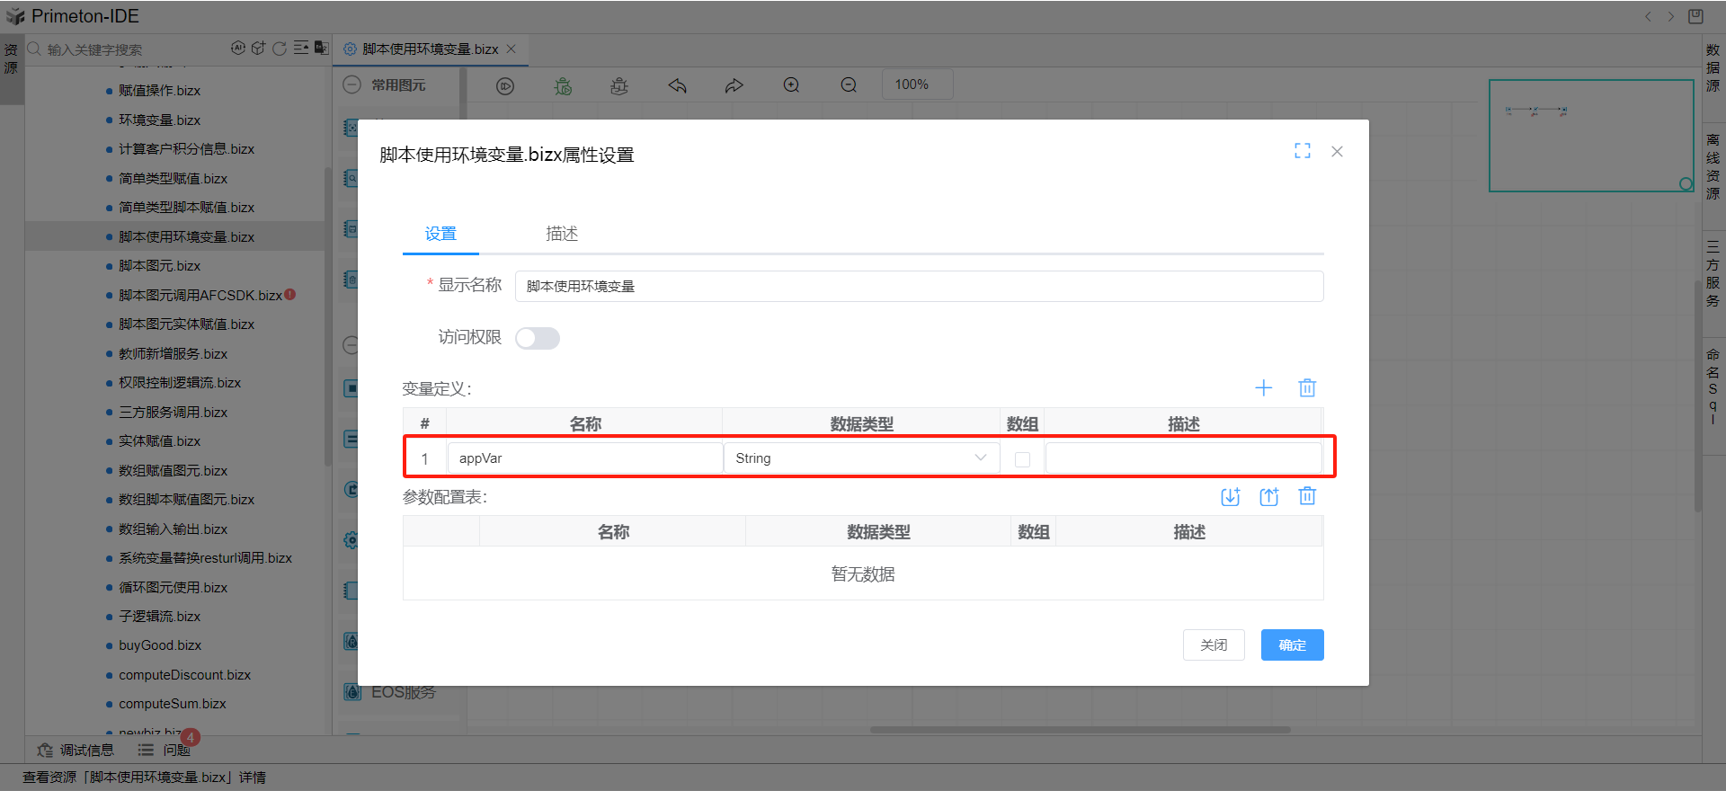
Task: Click the plus icon to add a variable
Action: [1263, 387]
